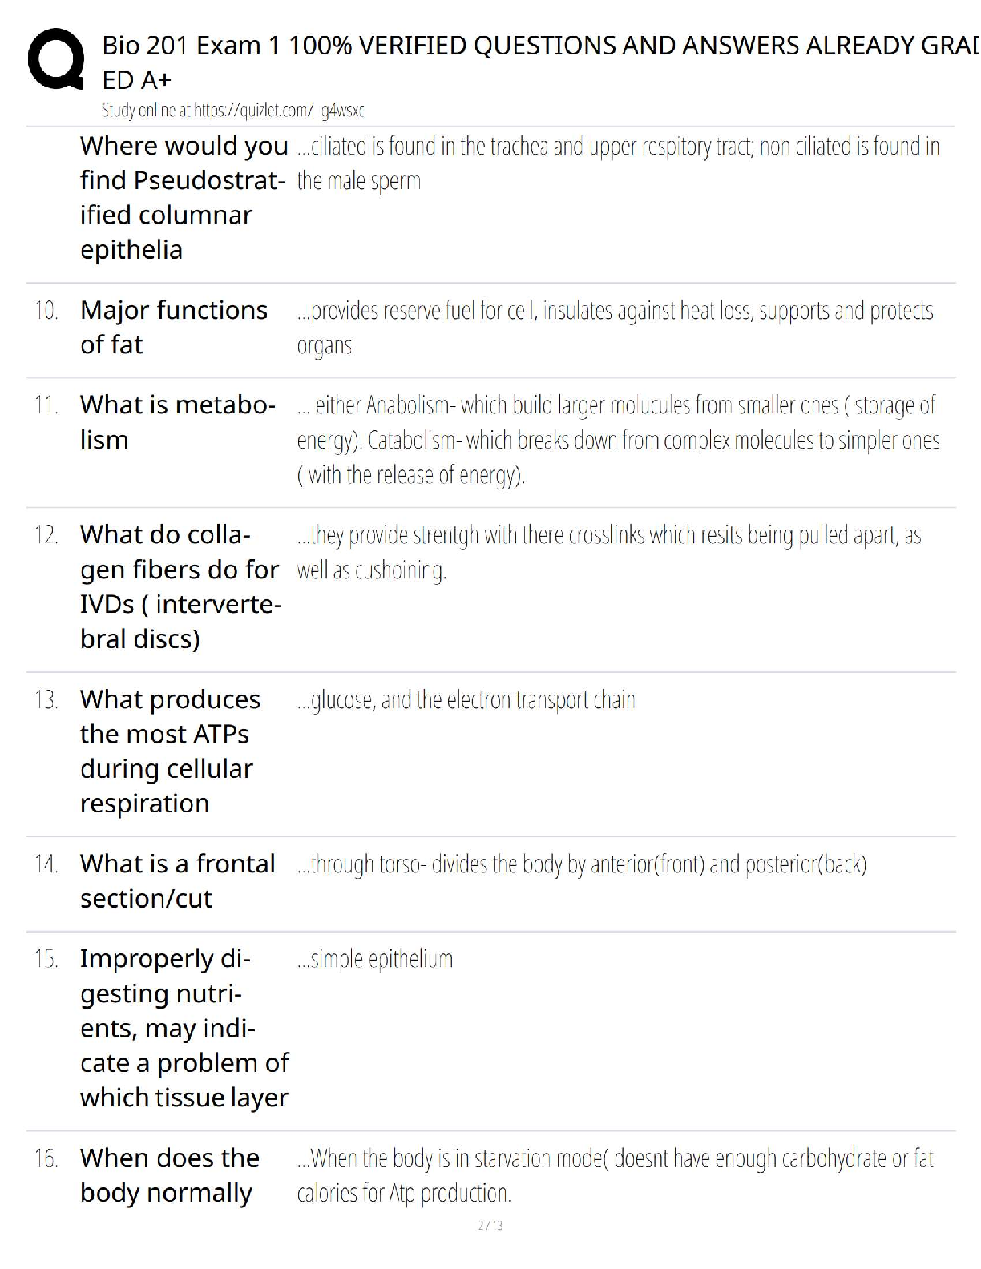Click the crosslinks strength answer text

pyautogui.click(x=608, y=552)
